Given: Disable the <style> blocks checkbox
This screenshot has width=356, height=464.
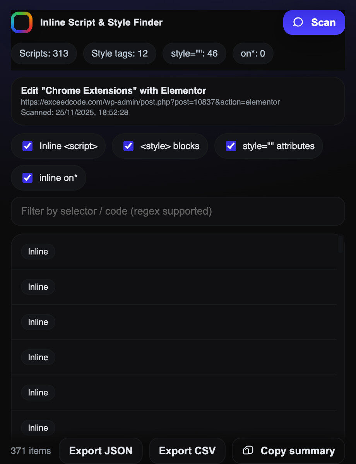Looking at the screenshot, I should click(128, 146).
